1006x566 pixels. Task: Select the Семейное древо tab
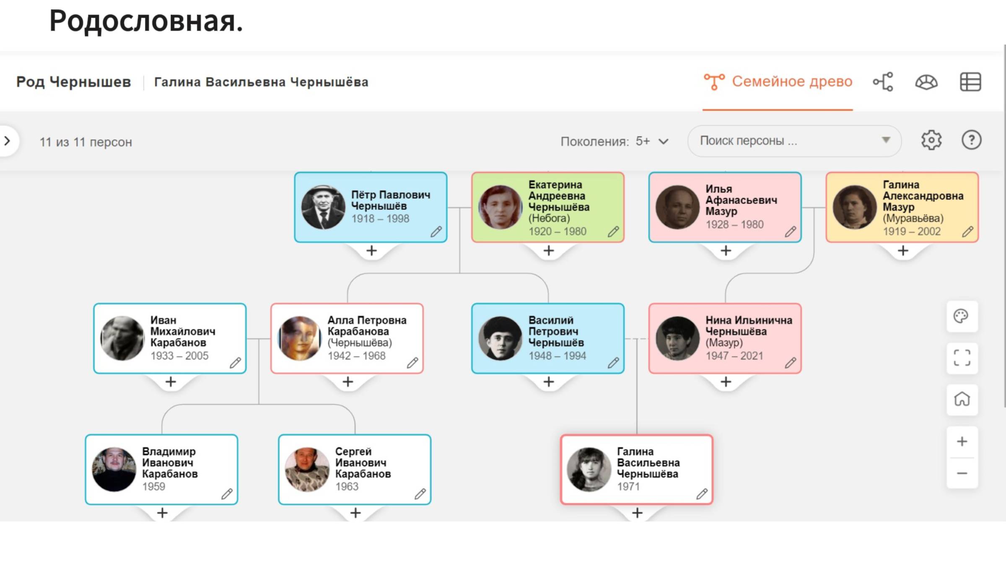point(778,81)
